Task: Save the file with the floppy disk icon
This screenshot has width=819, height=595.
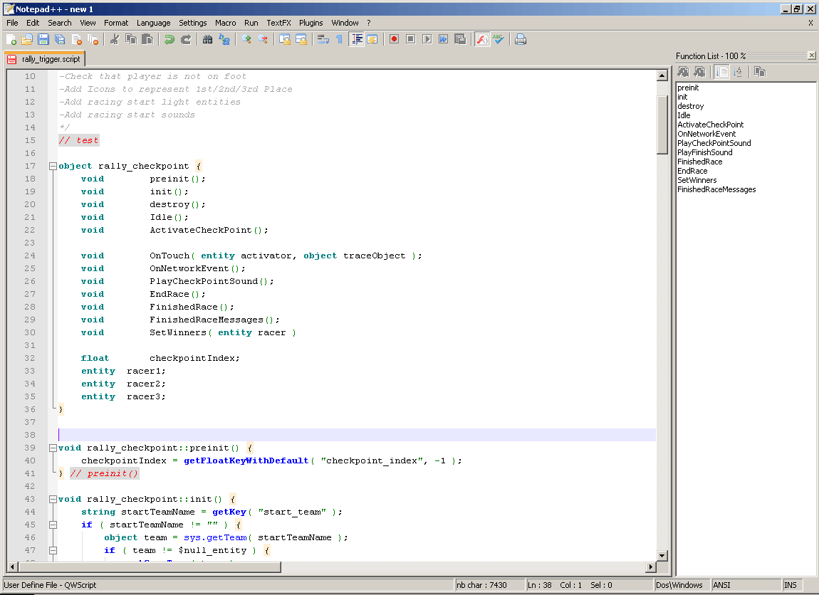Action: pyautogui.click(x=43, y=40)
